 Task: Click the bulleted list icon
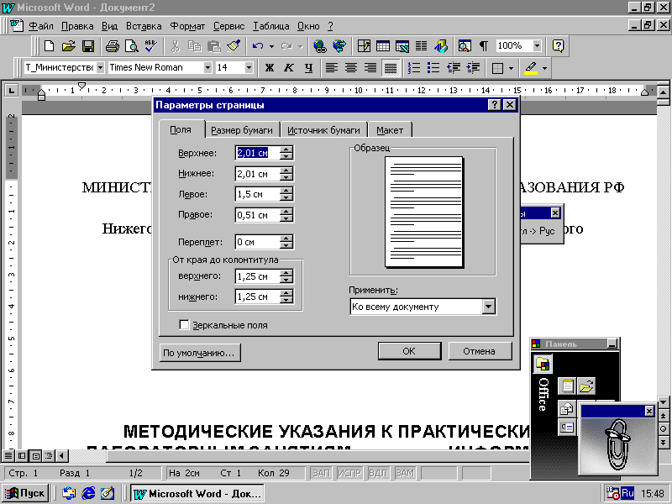pos(433,68)
